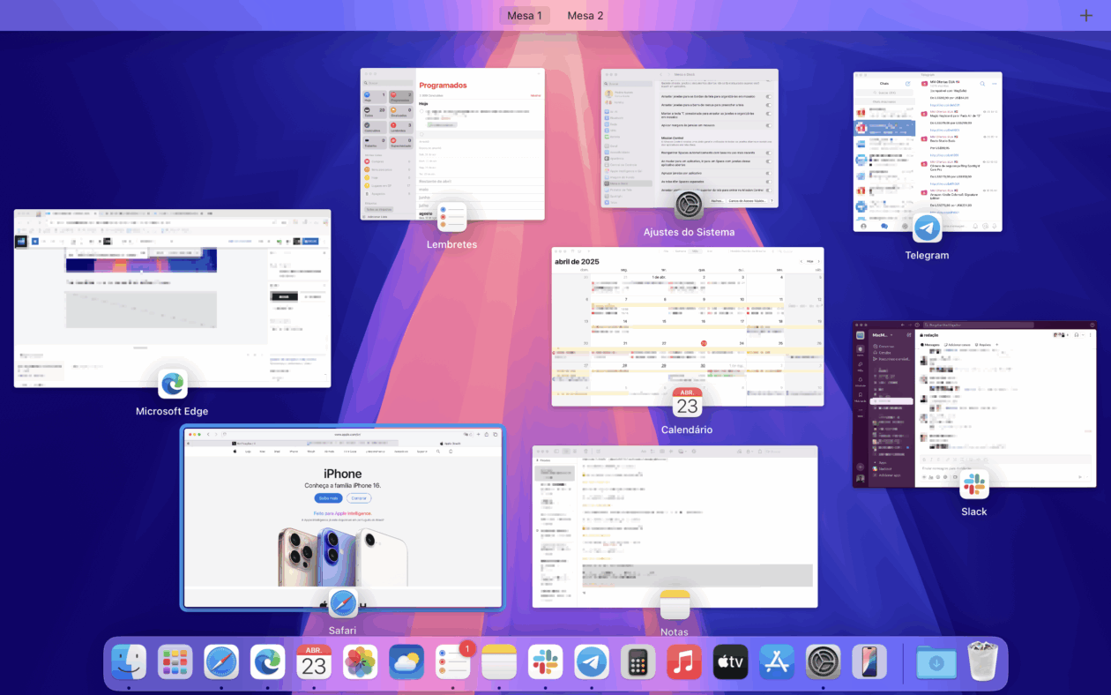Add a new desktop with plus button
Image resolution: width=1111 pixels, height=695 pixels.
pos(1085,16)
